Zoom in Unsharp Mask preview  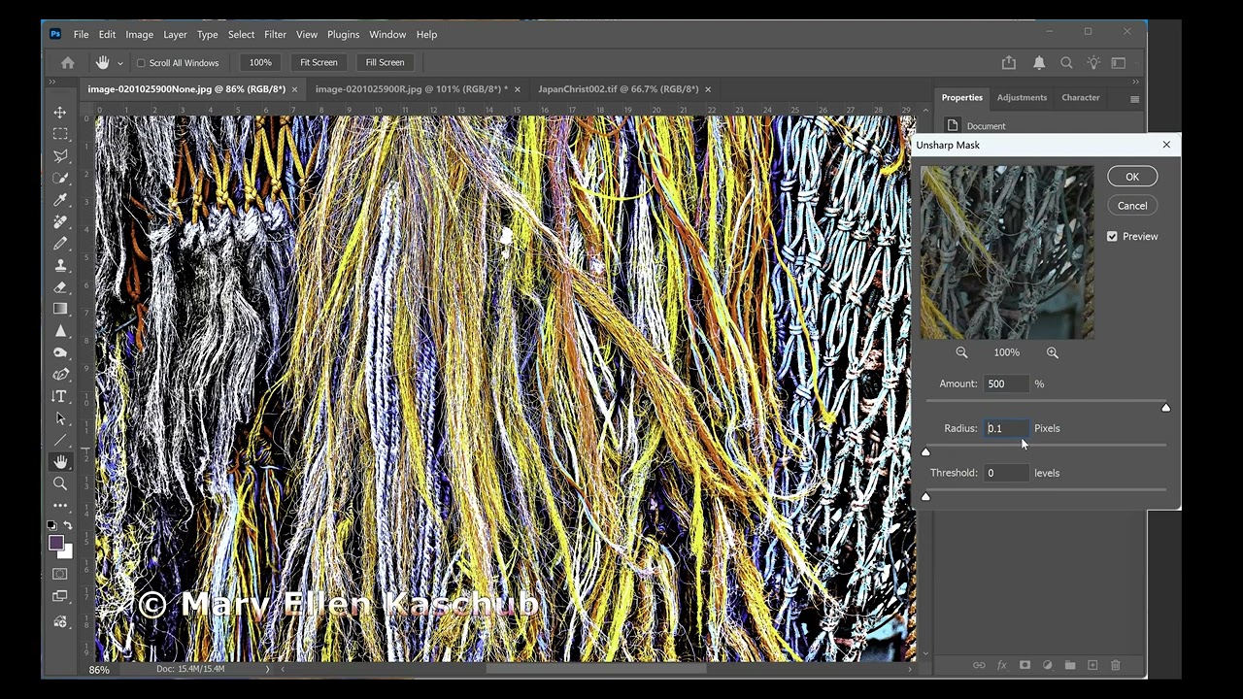tap(1053, 352)
